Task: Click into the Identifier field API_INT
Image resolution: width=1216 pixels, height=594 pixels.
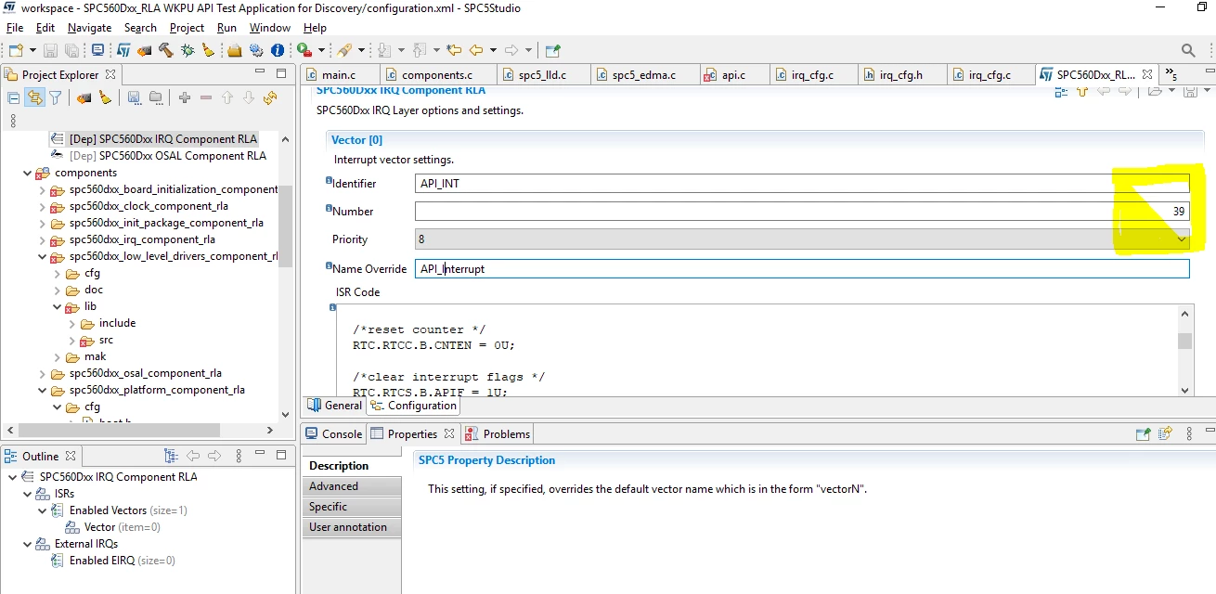Action: click(x=802, y=184)
